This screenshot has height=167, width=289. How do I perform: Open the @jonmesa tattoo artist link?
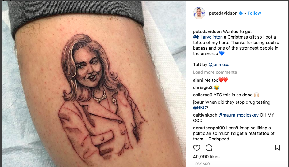coord(219,65)
